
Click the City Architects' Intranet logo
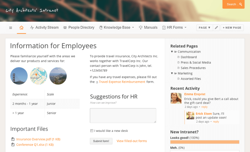[32, 10]
